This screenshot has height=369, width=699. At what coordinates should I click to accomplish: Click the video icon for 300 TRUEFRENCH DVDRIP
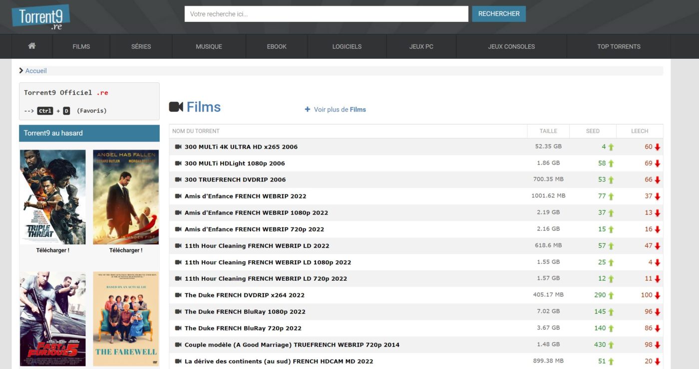[178, 180]
